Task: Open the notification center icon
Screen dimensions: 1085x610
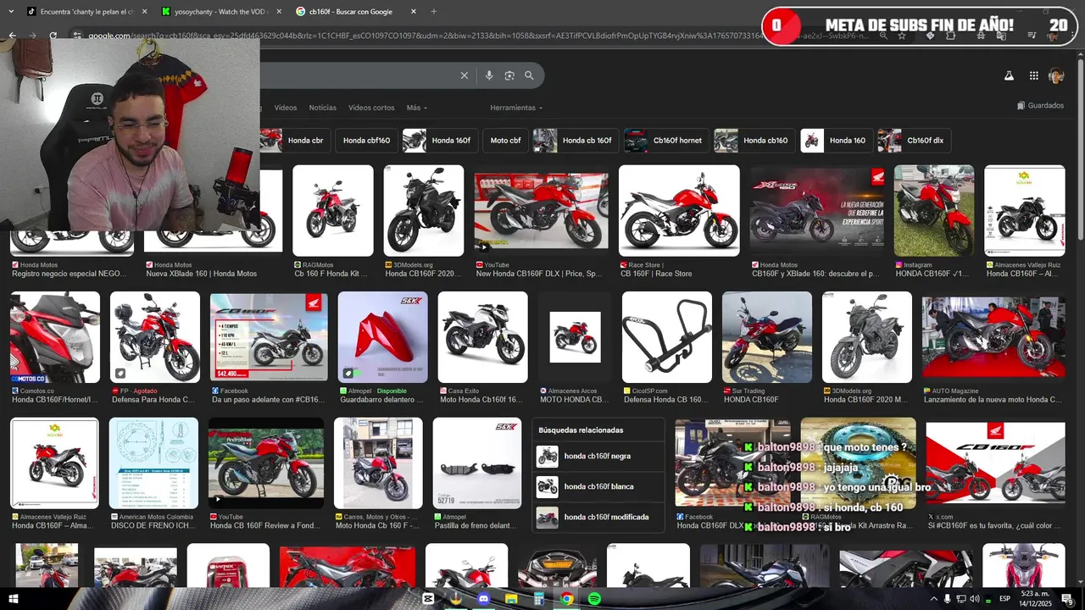Action: [x=1067, y=599]
